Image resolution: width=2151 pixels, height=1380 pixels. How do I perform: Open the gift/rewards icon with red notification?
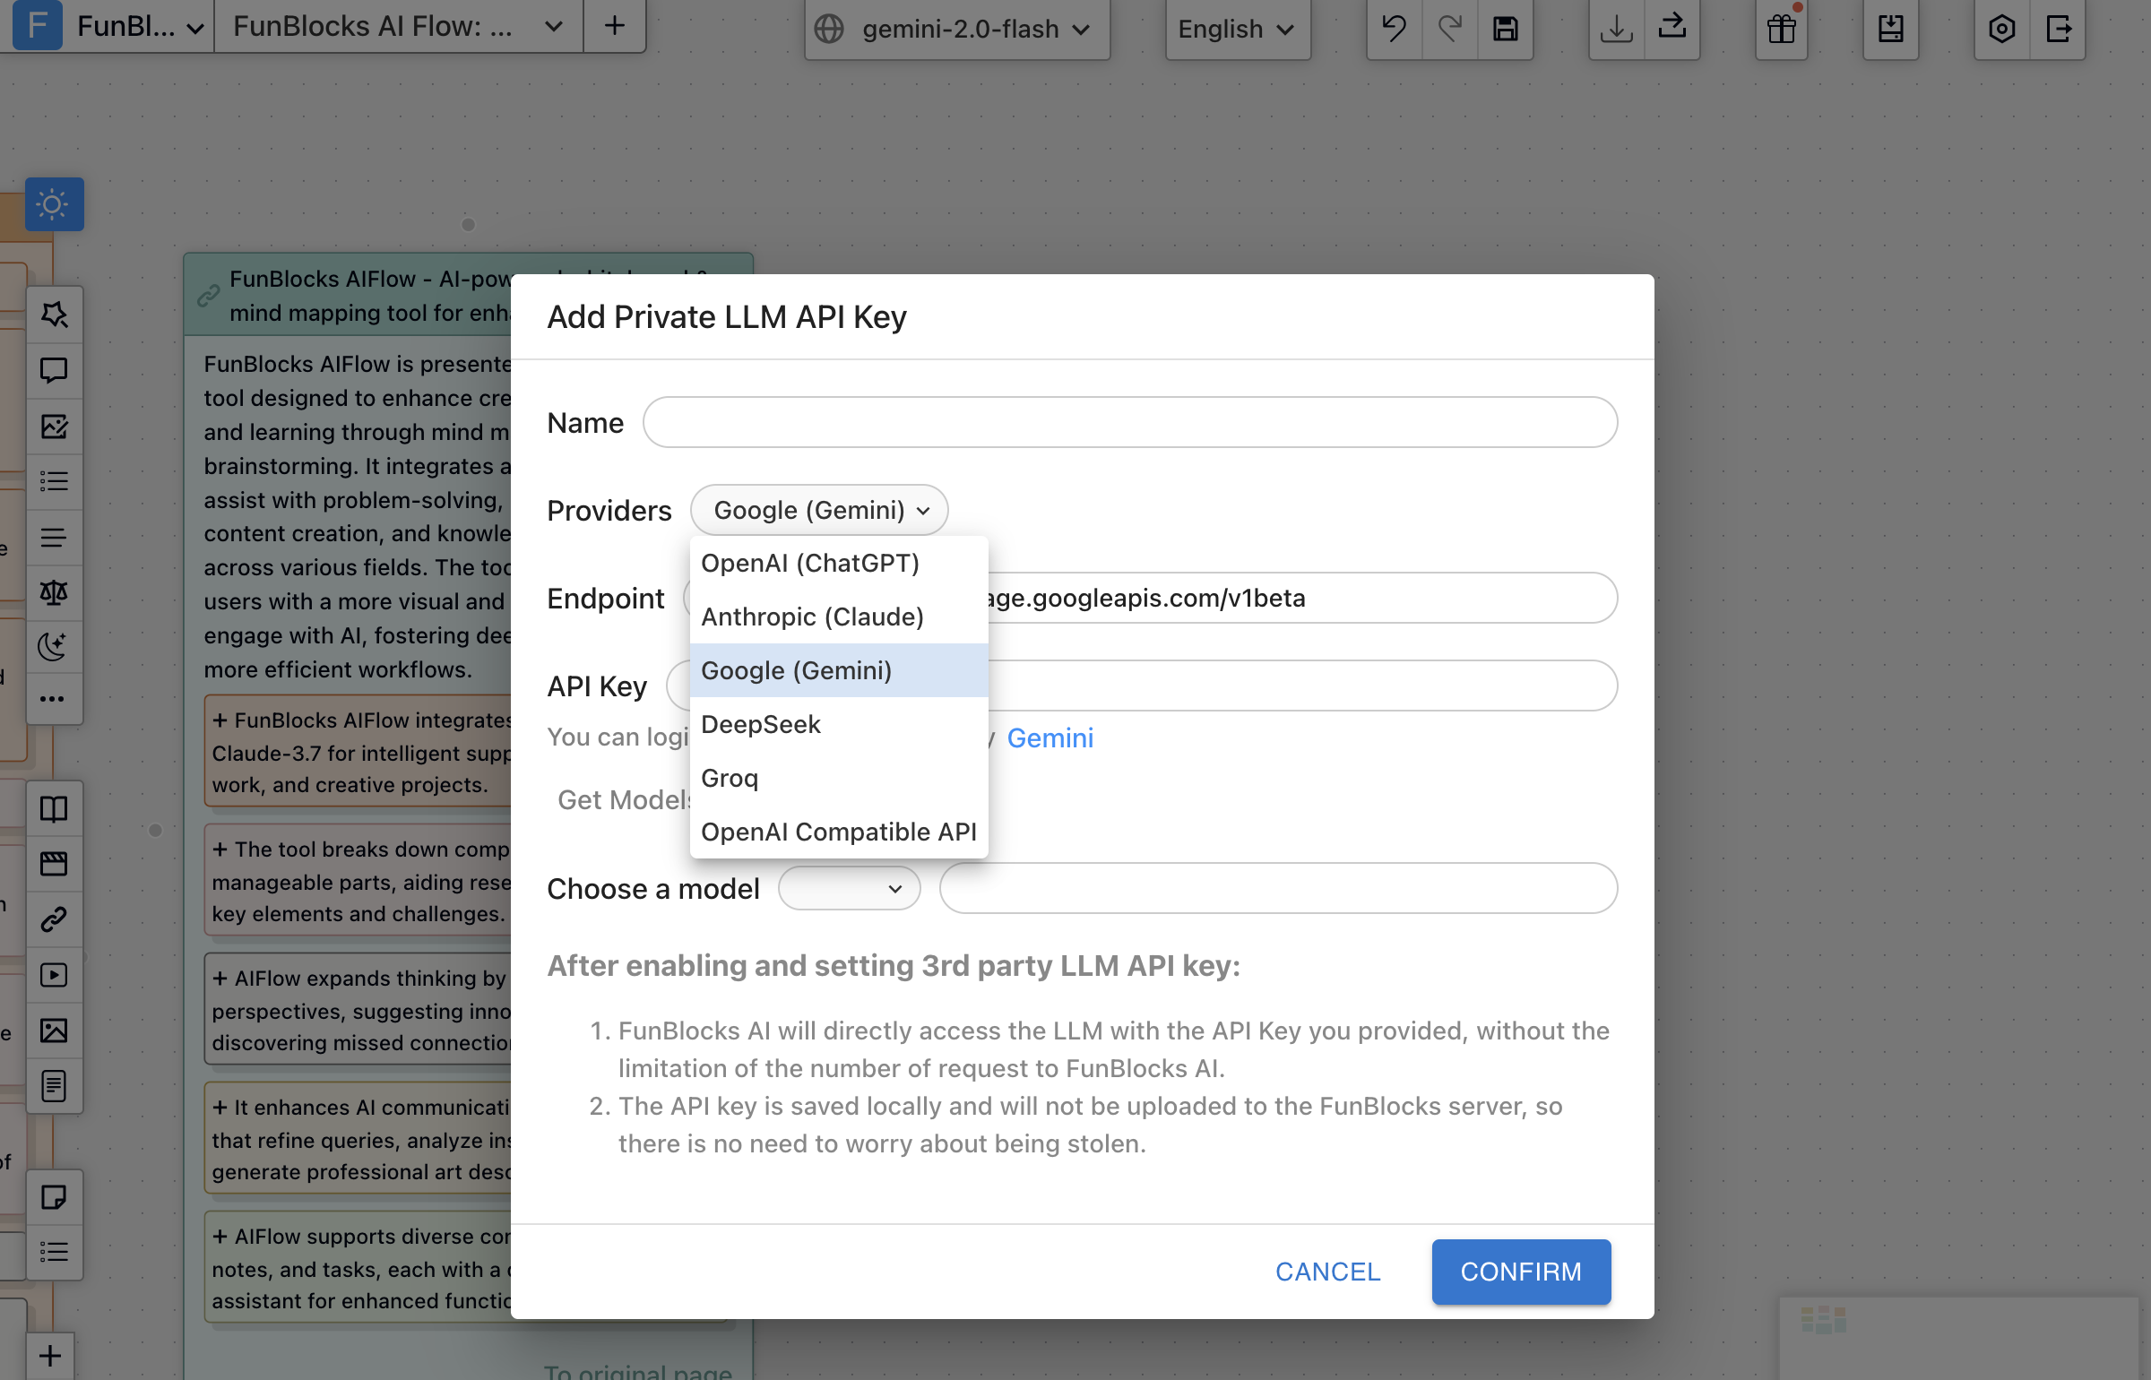tap(1781, 30)
